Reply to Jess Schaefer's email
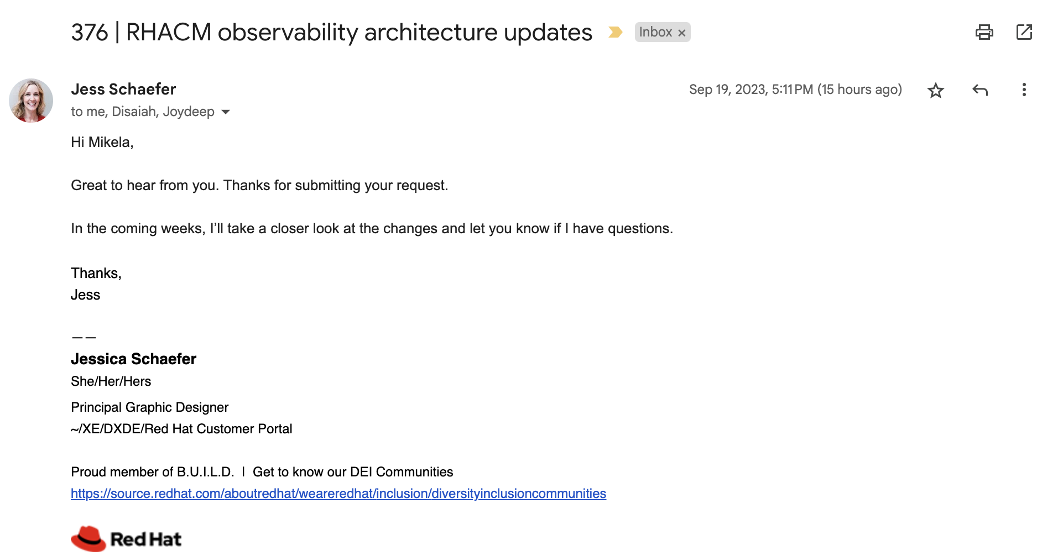The width and height of the screenshot is (1063, 556). (979, 90)
